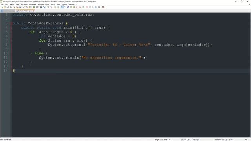Toggle Synchronize Horizontal Scrolling
This screenshot has width=251, height=141.
point(58,7)
